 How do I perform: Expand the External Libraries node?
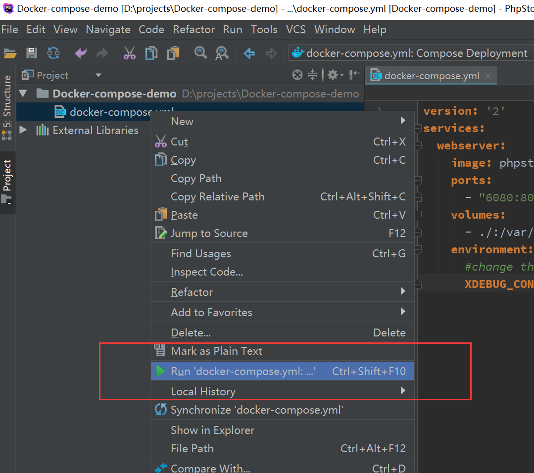(23, 130)
